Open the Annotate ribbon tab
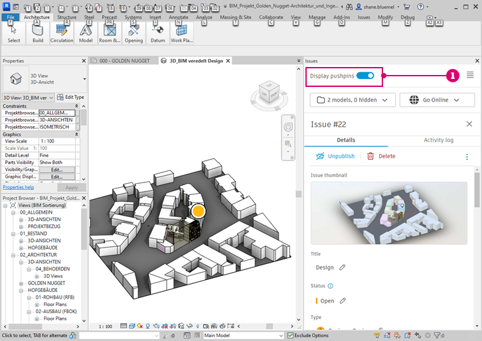This screenshot has height=341, width=482. pos(179,17)
